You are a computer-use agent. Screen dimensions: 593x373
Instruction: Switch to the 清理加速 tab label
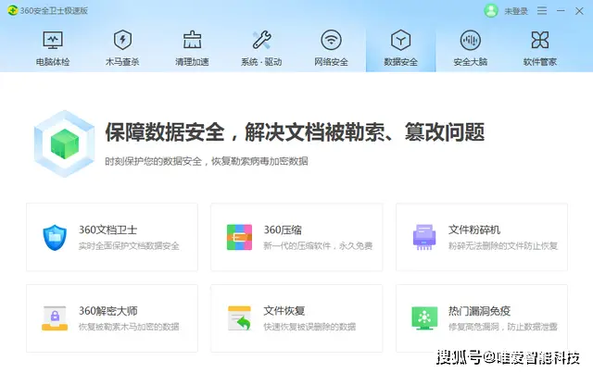(192, 62)
